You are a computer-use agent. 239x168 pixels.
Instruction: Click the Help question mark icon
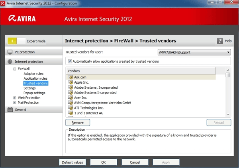(220, 41)
